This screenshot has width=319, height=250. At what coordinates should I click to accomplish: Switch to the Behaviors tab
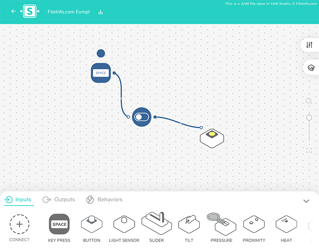[x=104, y=200]
